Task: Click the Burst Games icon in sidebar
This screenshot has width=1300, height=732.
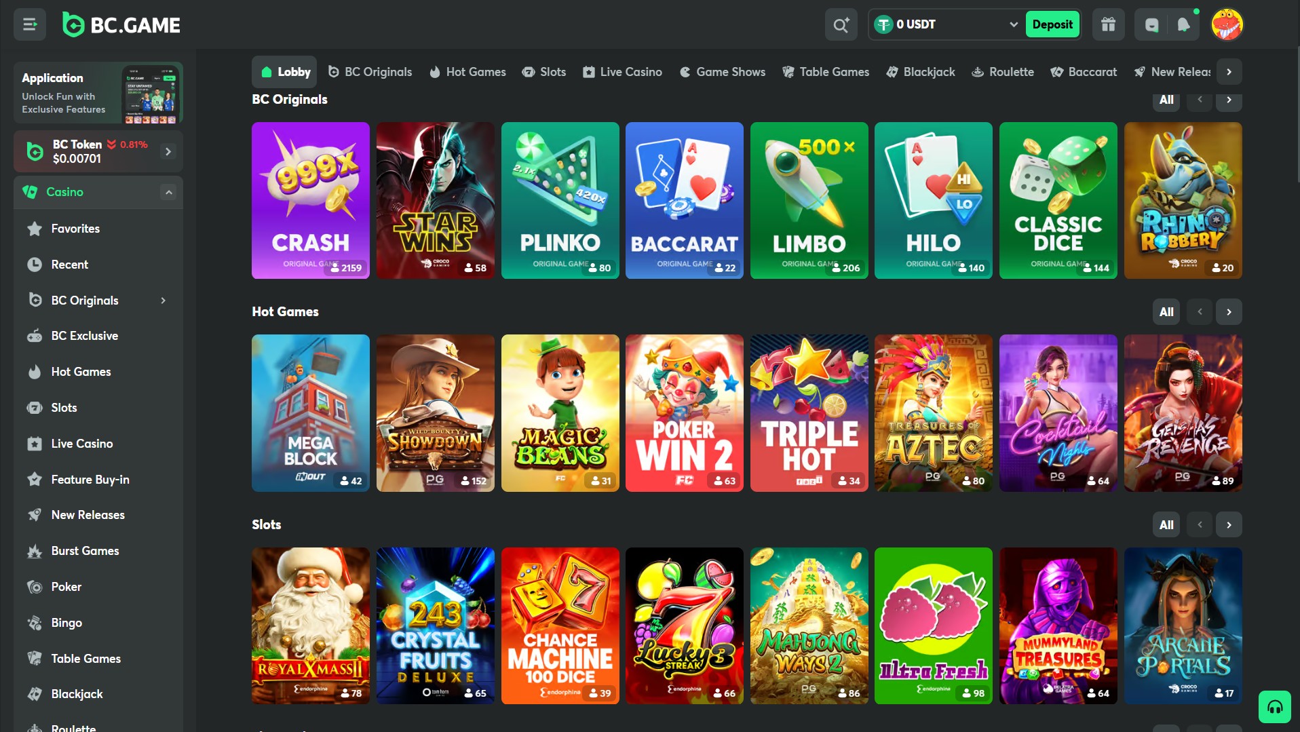Action: [x=35, y=551]
